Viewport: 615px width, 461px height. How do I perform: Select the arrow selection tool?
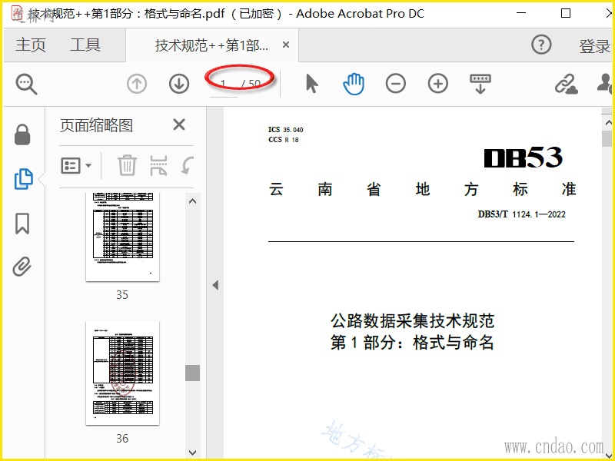click(312, 84)
